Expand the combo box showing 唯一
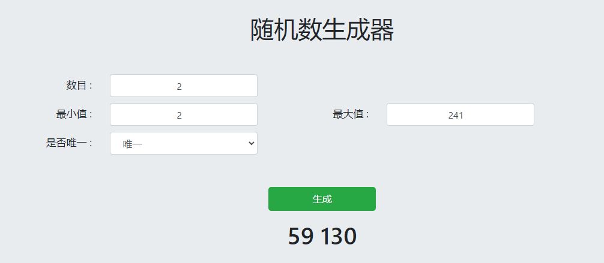 (x=183, y=143)
